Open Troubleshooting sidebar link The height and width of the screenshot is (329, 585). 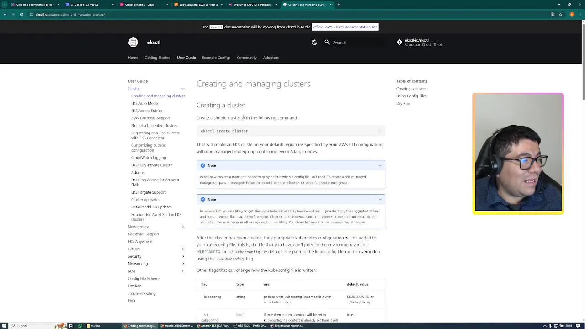pos(142,293)
